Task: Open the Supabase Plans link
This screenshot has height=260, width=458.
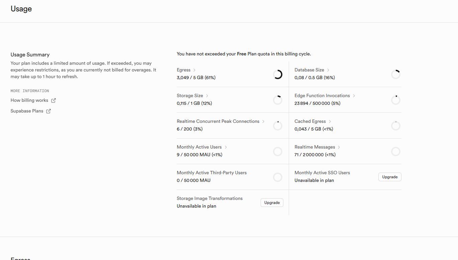Action: pos(27,111)
